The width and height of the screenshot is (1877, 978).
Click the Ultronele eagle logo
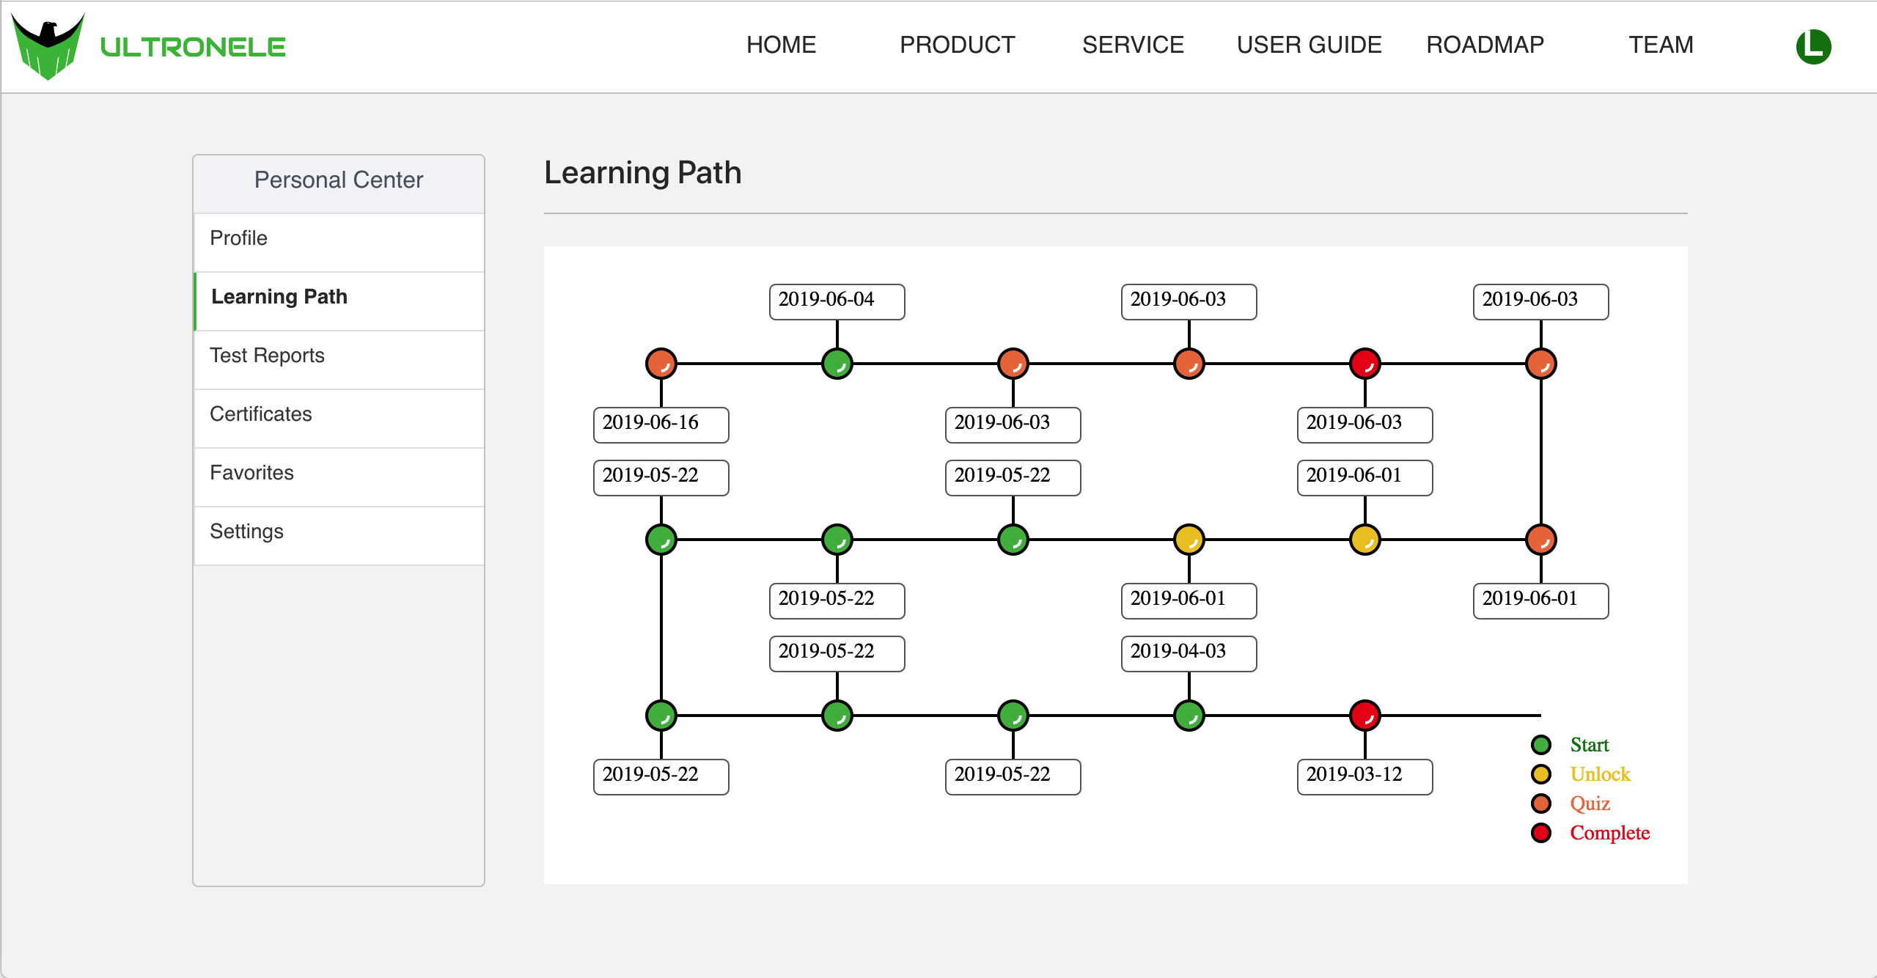[48, 45]
